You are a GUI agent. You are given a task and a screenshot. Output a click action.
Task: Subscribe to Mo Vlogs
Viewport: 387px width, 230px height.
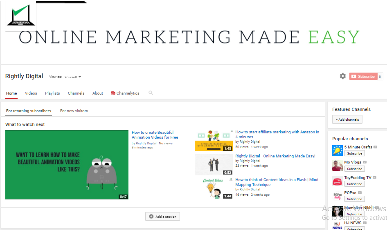(x=354, y=169)
